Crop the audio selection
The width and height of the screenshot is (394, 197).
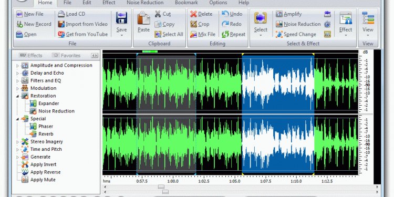[200, 24]
